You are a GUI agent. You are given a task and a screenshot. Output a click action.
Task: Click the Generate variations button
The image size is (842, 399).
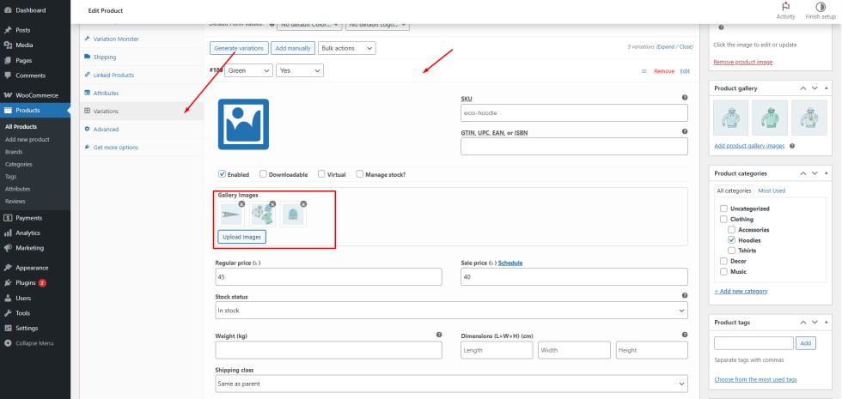coord(239,48)
